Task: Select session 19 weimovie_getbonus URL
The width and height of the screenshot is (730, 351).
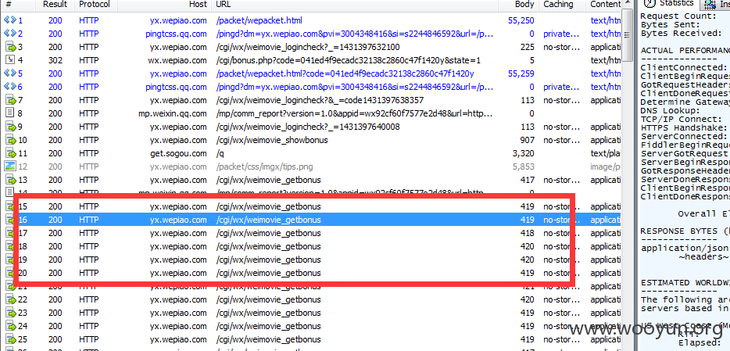Action: 269,260
